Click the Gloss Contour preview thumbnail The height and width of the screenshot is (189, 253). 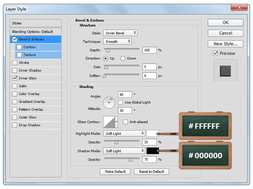(x=108, y=122)
